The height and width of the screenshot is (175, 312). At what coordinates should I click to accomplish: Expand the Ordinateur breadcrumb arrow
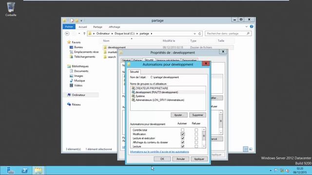click(x=112, y=34)
